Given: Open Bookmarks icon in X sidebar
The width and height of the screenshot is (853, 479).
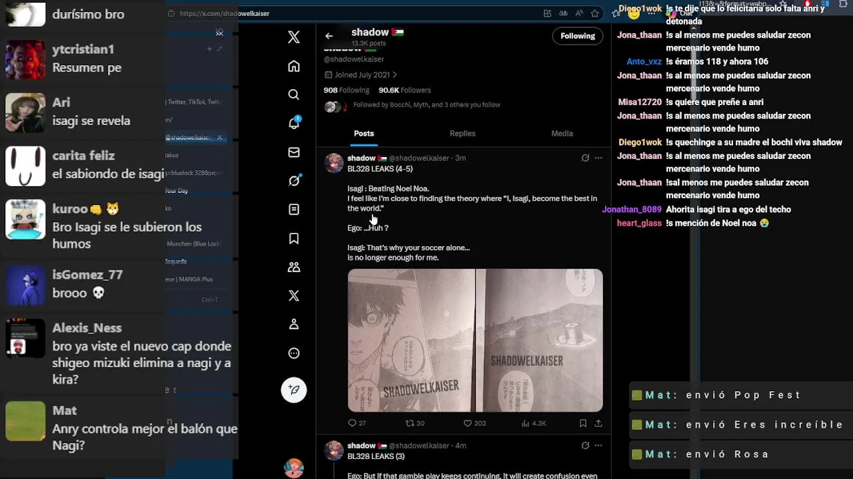Looking at the screenshot, I should [294, 238].
